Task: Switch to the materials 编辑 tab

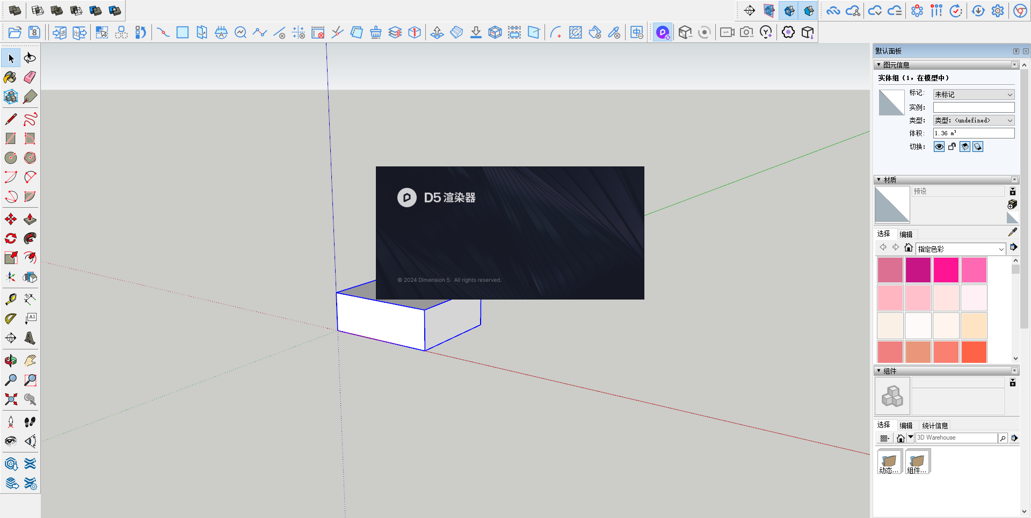Action: pyautogui.click(x=906, y=234)
